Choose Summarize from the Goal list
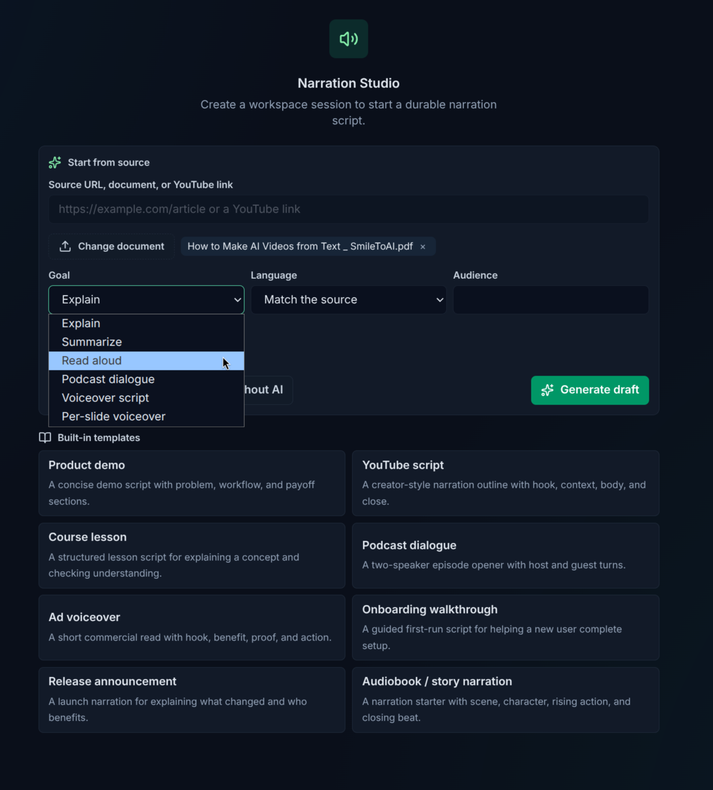The image size is (713, 790). (x=146, y=342)
